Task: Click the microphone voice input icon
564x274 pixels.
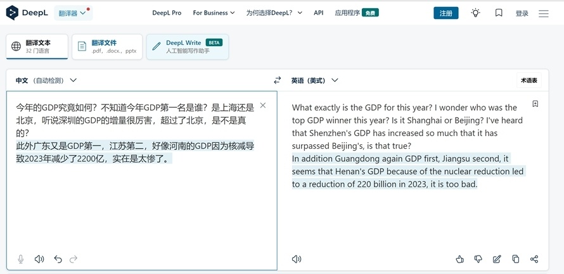Action: coord(21,259)
